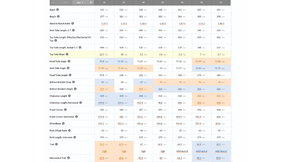Viewport: 289px width, 162px height.
Task: Jump to last sizes with double right arrow
Action: (91, 2)
